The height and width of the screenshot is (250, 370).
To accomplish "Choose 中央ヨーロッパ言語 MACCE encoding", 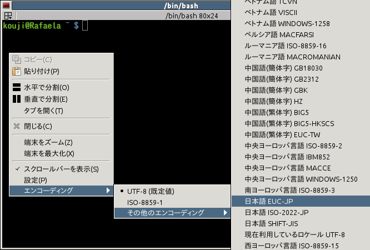I will point(301,168).
